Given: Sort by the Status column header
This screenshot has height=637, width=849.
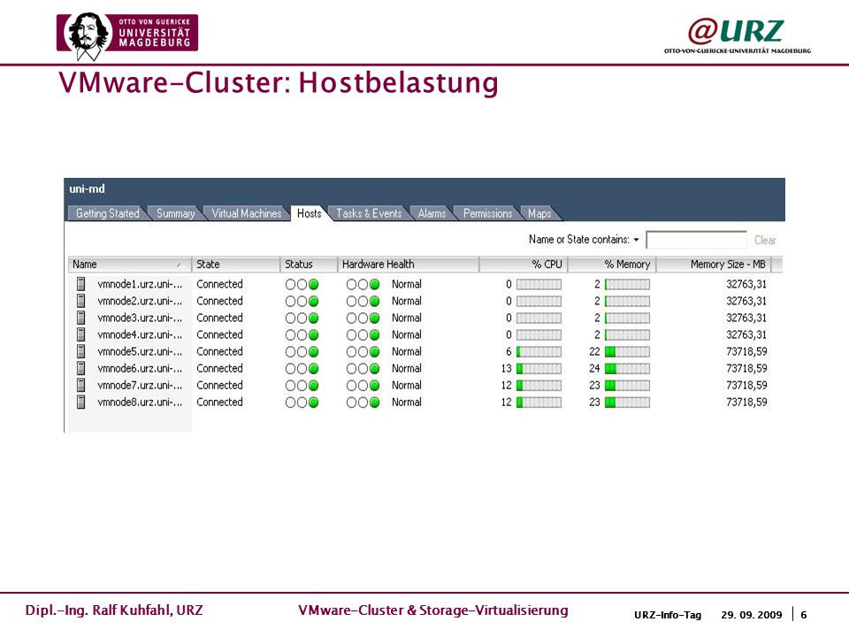Looking at the screenshot, I should pos(309,265).
